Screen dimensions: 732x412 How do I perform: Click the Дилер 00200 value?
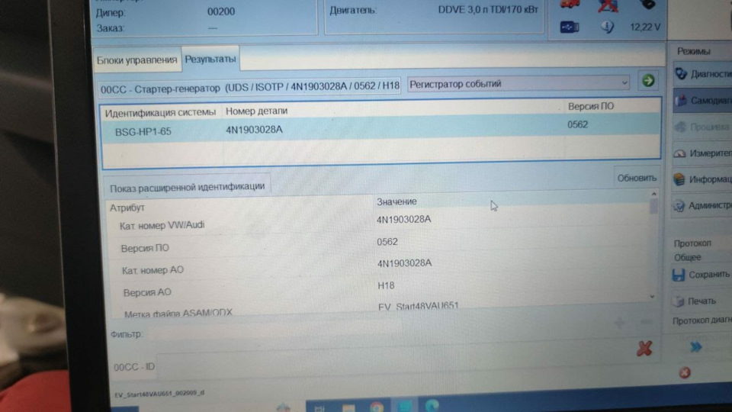pos(221,11)
